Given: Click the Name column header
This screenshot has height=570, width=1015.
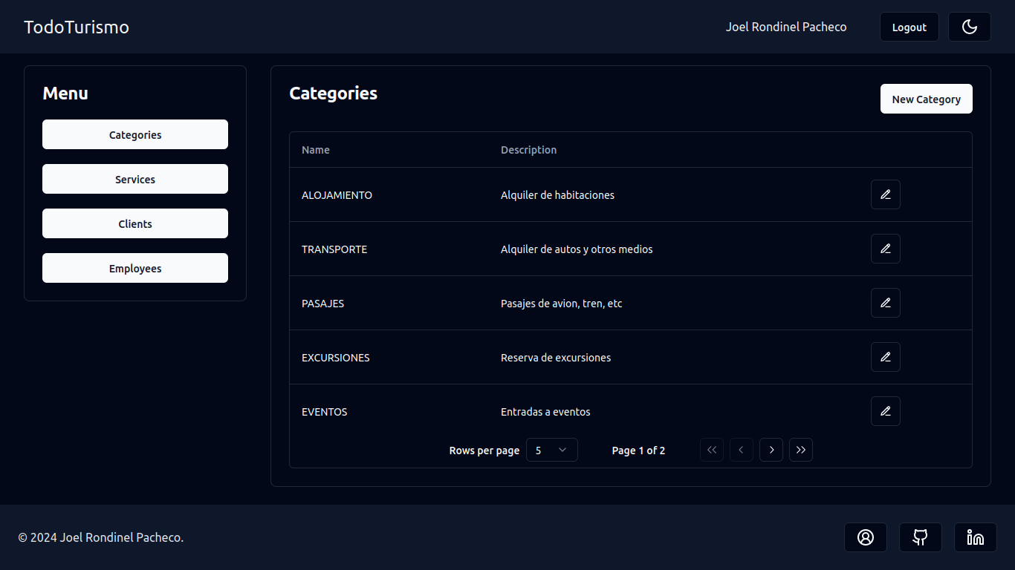Looking at the screenshot, I should pyautogui.click(x=316, y=150).
